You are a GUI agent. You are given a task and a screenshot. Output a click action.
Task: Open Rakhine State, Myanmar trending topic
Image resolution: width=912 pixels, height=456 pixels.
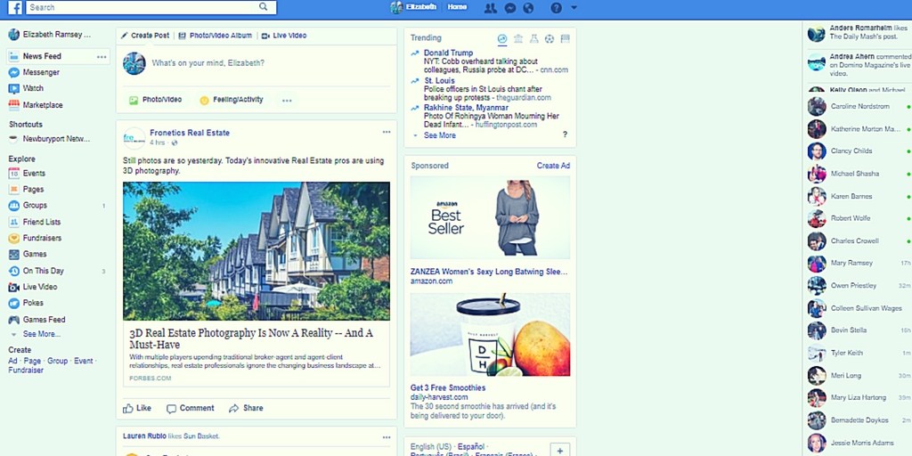466,108
